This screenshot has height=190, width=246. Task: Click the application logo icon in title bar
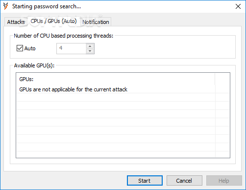(x=5, y=6)
